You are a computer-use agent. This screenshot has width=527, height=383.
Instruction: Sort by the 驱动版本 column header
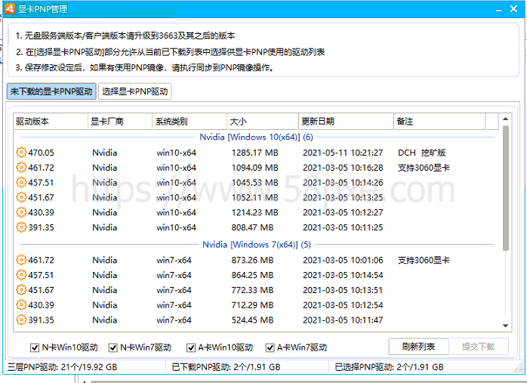[51, 122]
